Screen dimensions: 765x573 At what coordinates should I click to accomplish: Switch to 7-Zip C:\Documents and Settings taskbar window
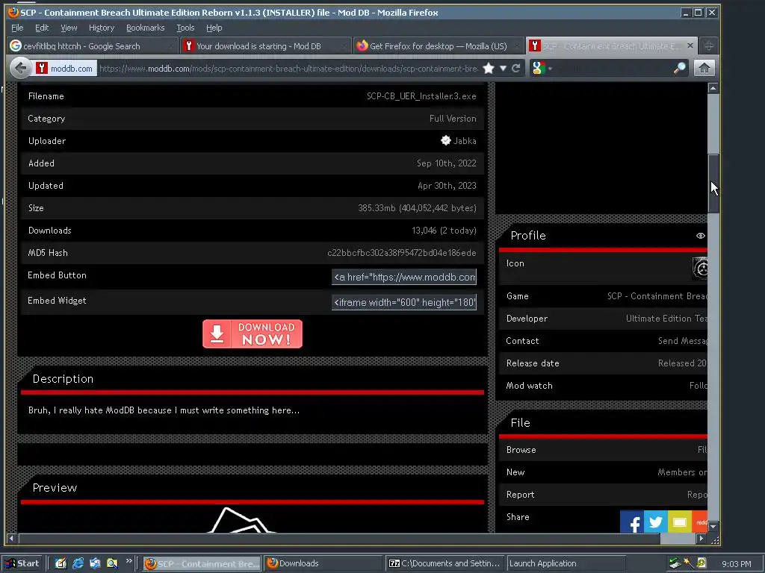(x=445, y=563)
